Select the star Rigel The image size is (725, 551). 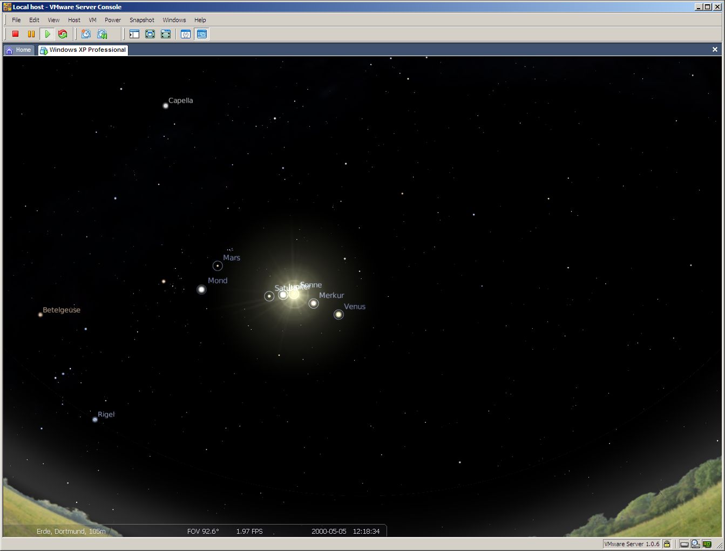(95, 419)
